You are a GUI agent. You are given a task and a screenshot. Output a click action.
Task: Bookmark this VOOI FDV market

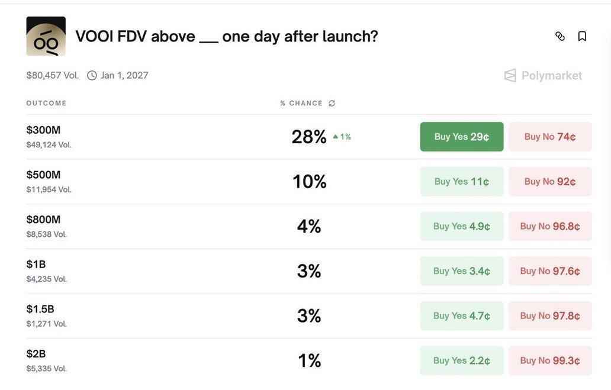(x=582, y=37)
